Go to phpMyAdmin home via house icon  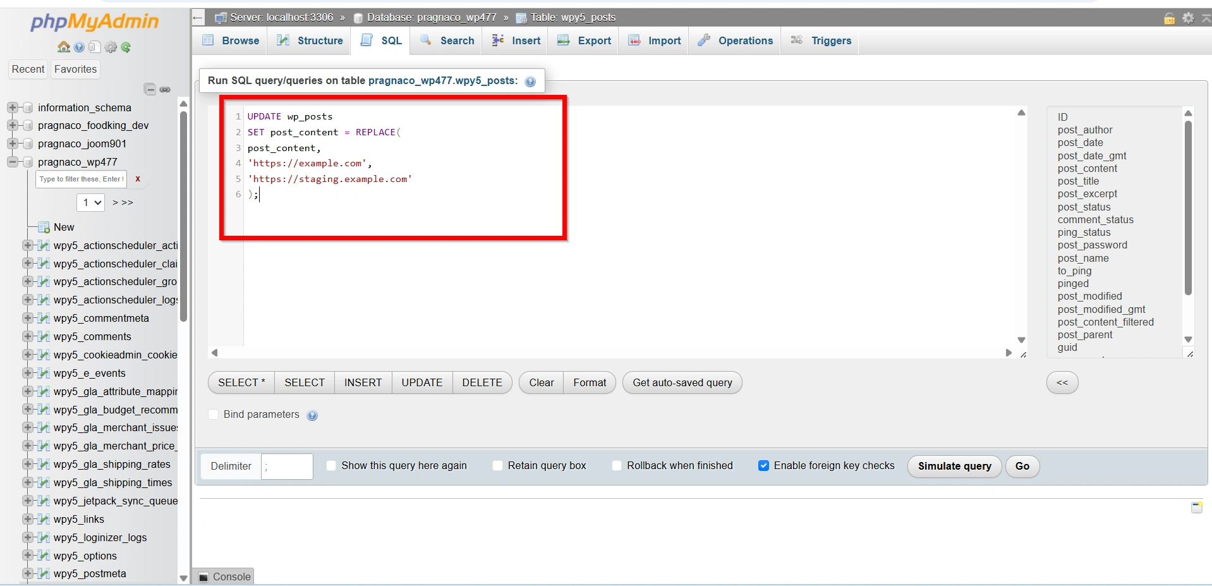pyautogui.click(x=64, y=47)
